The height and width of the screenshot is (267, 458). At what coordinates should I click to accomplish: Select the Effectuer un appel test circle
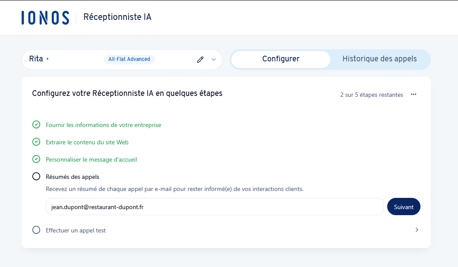click(x=36, y=230)
